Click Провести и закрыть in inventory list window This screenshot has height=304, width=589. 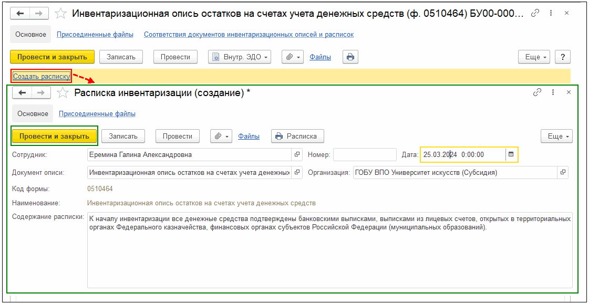[52, 57]
